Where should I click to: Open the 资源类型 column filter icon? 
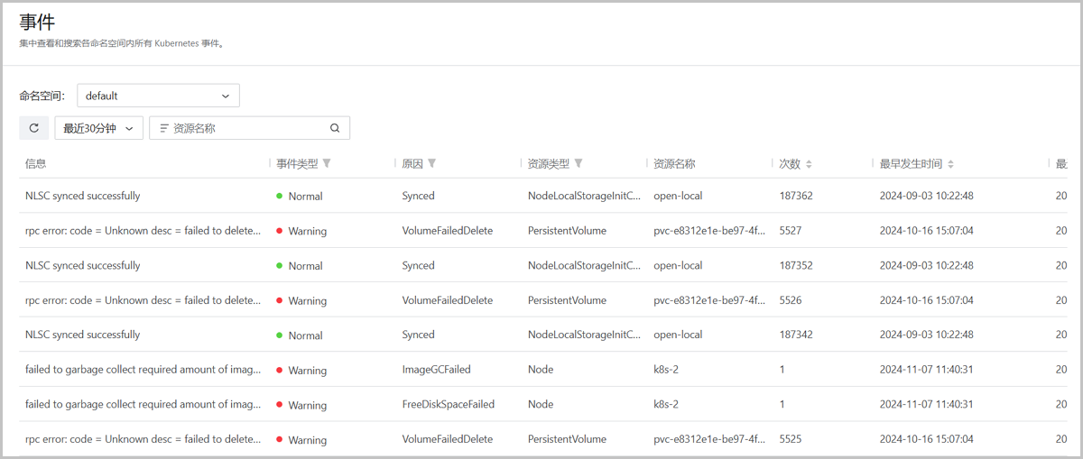pyautogui.click(x=579, y=164)
